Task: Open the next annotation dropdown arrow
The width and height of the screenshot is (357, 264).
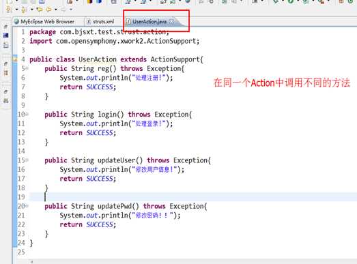Action: tap(16, 10)
